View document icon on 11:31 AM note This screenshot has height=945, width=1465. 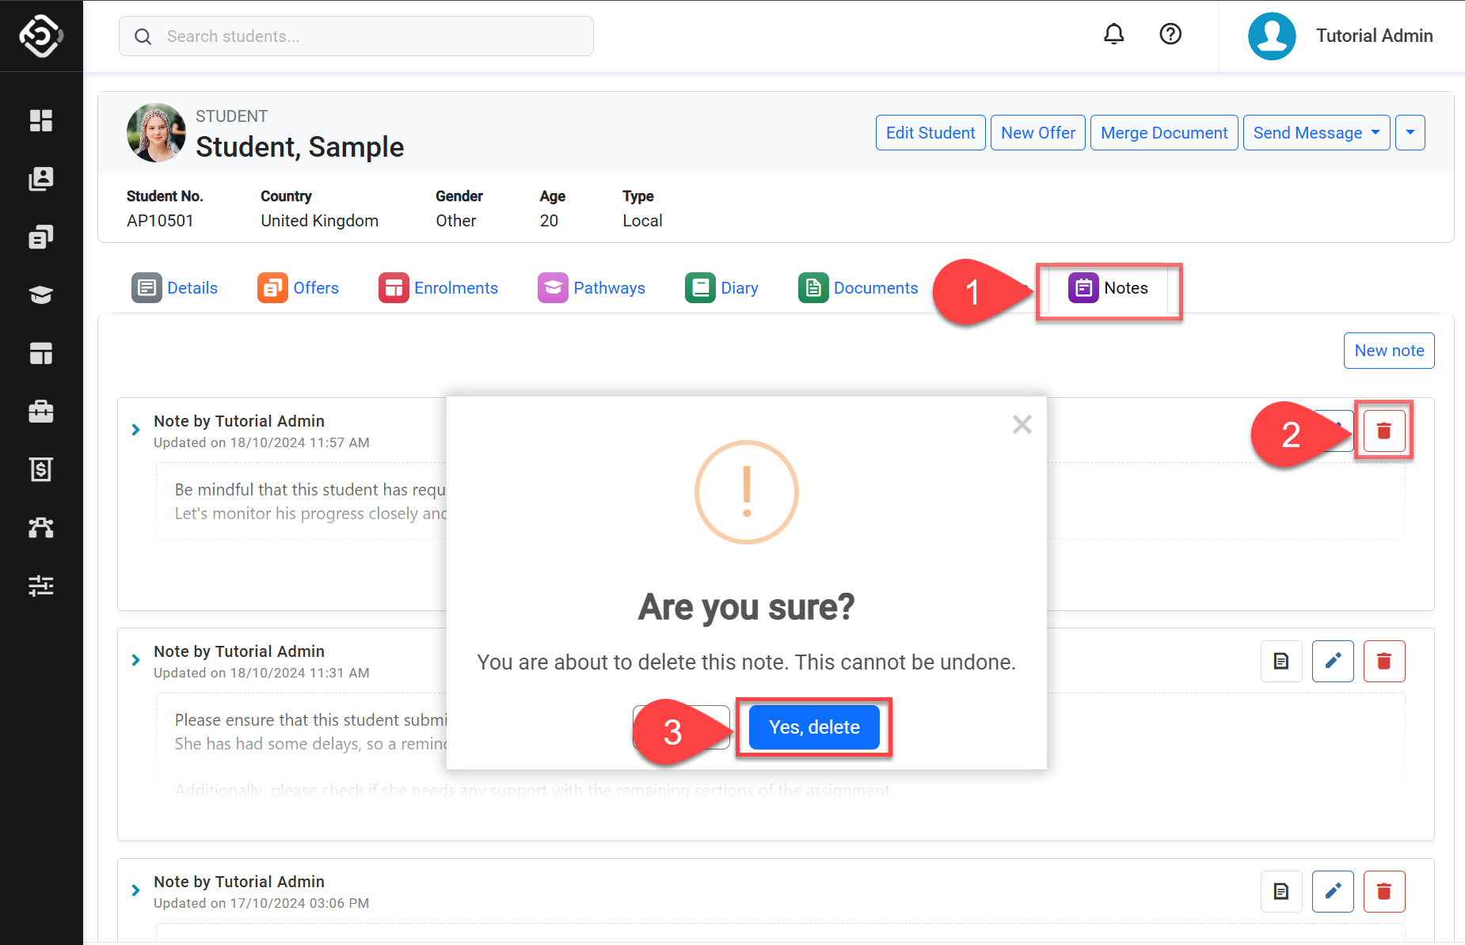click(x=1281, y=661)
